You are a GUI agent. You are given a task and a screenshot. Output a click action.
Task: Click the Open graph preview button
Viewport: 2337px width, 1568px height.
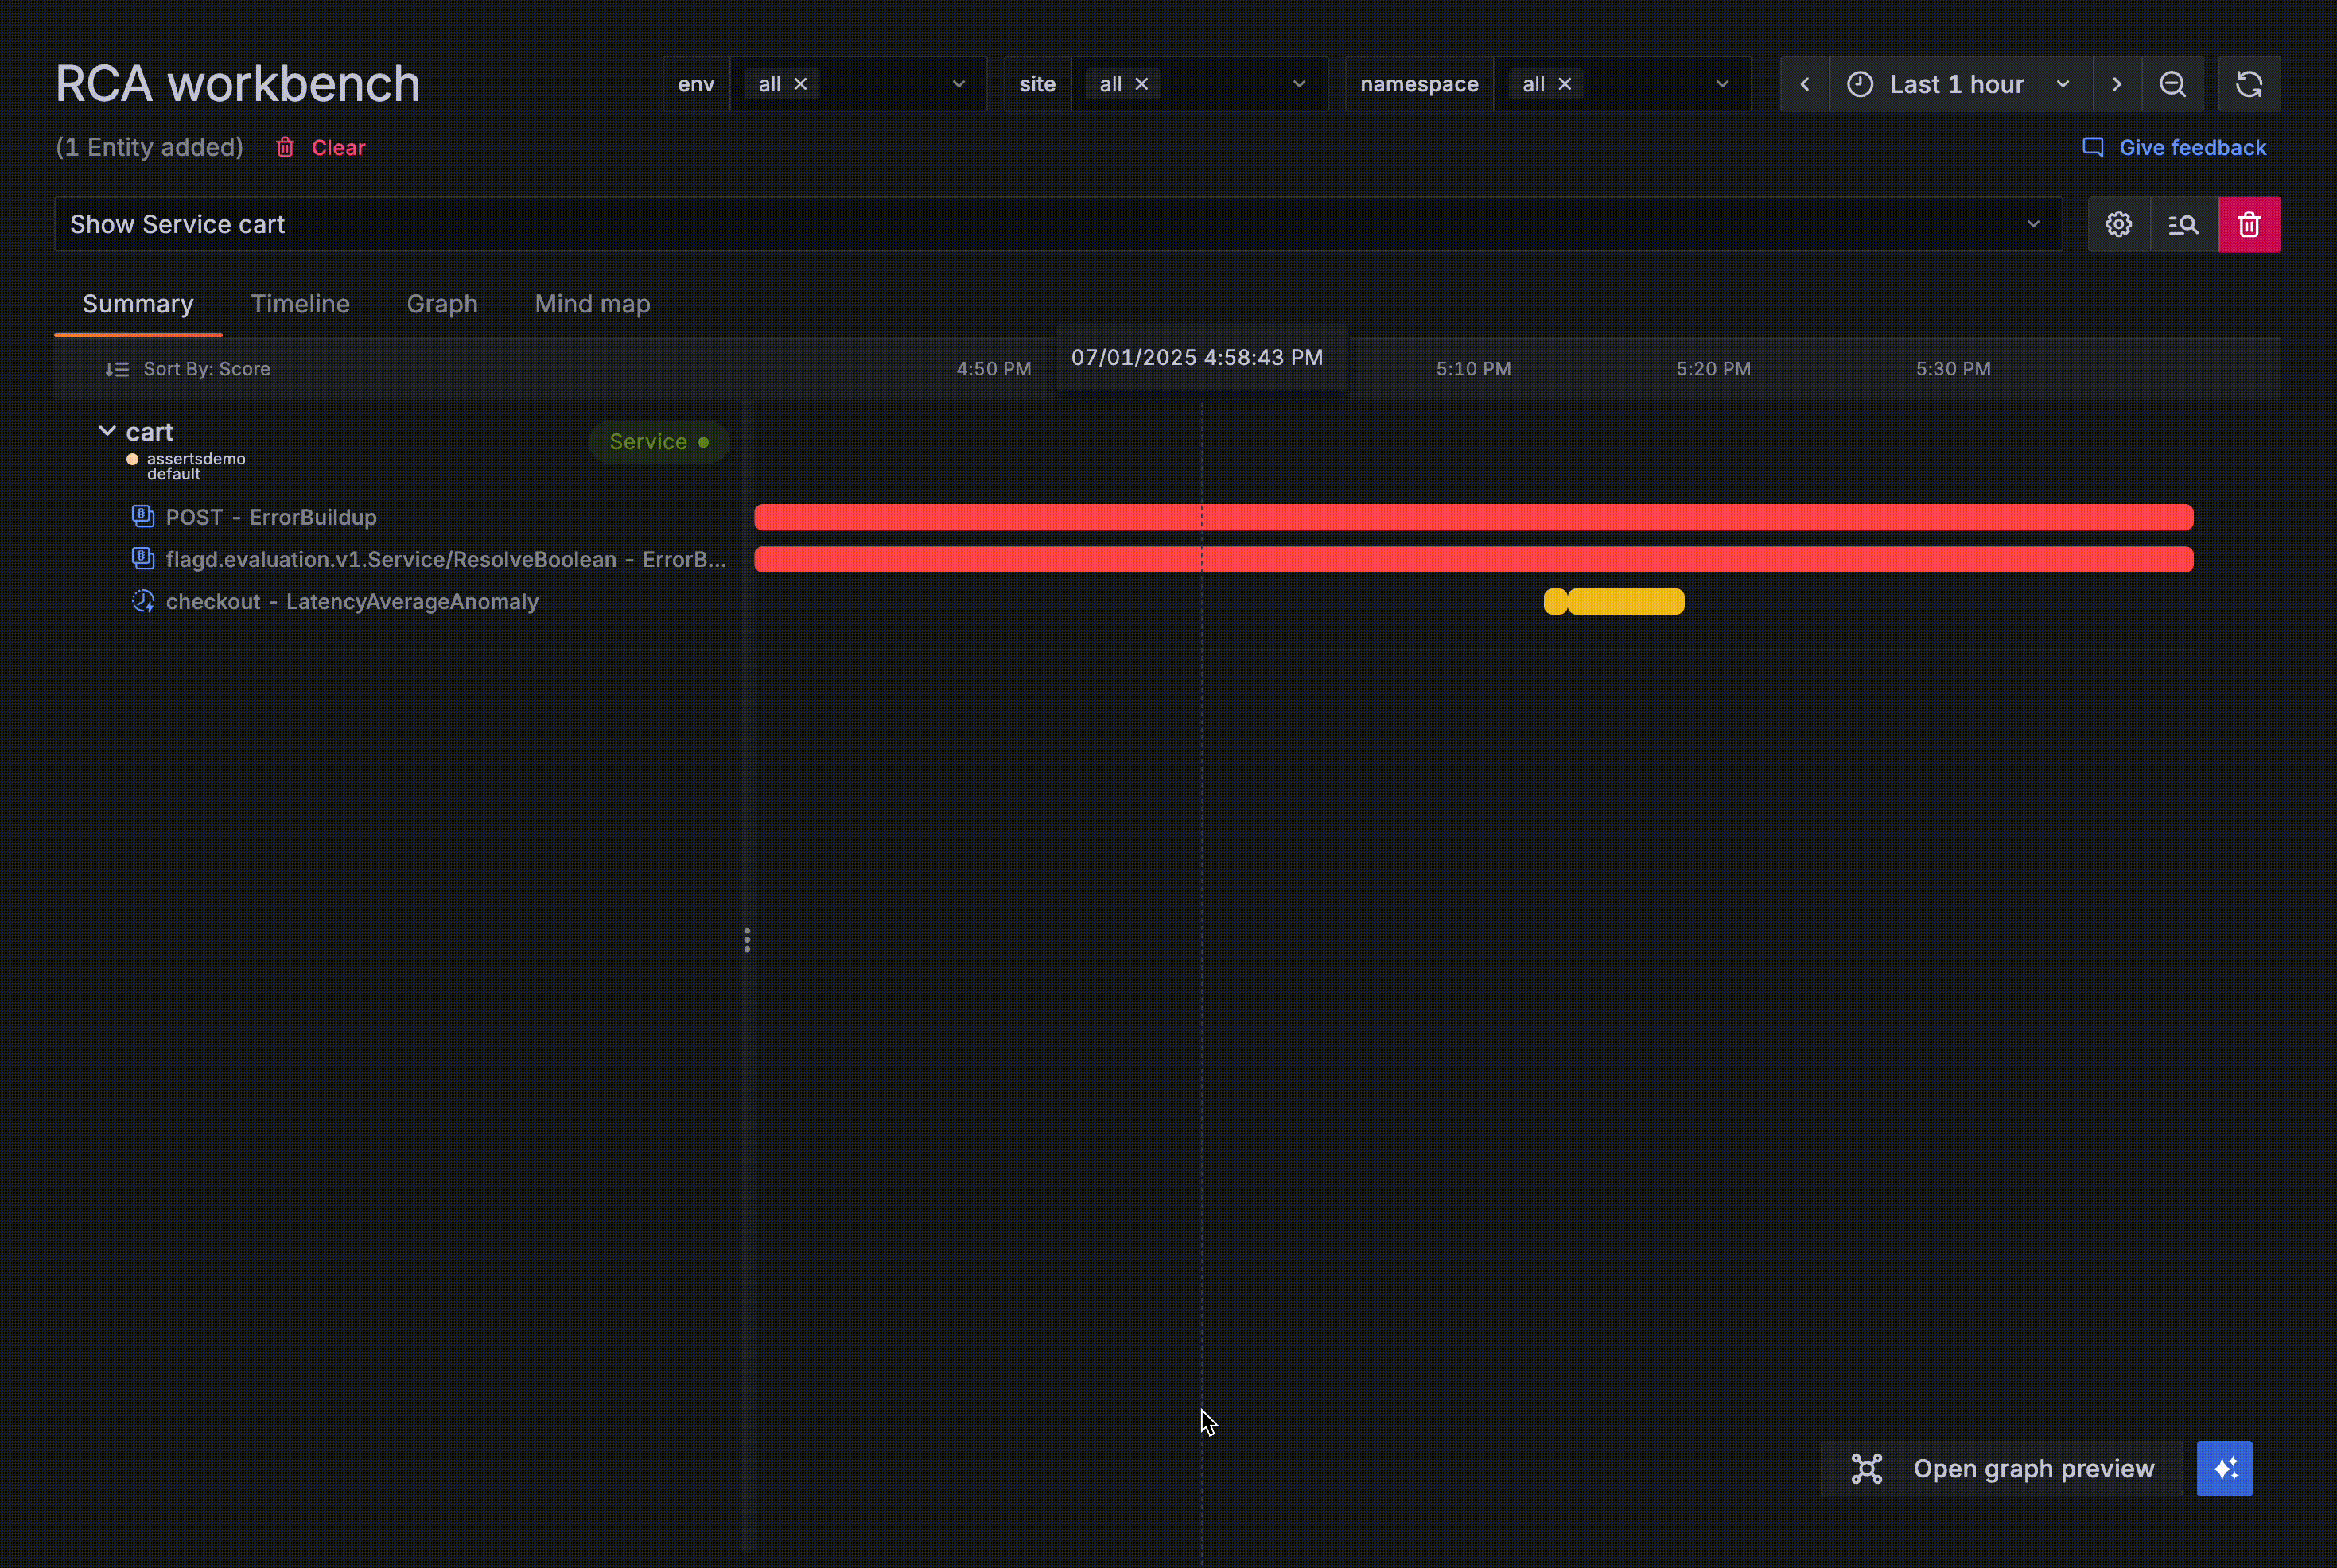pyautogui.click(x=2002, y=1468)
